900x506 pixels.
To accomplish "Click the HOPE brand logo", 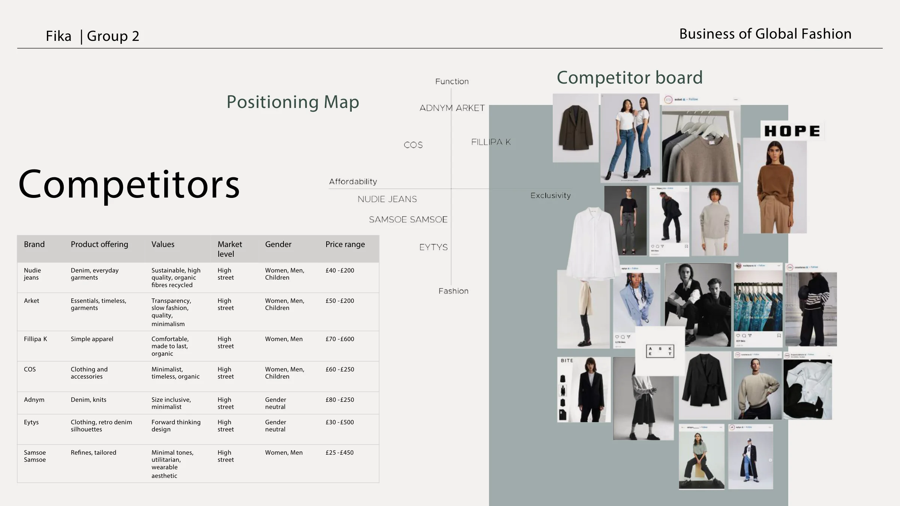I will coord(792,131).
